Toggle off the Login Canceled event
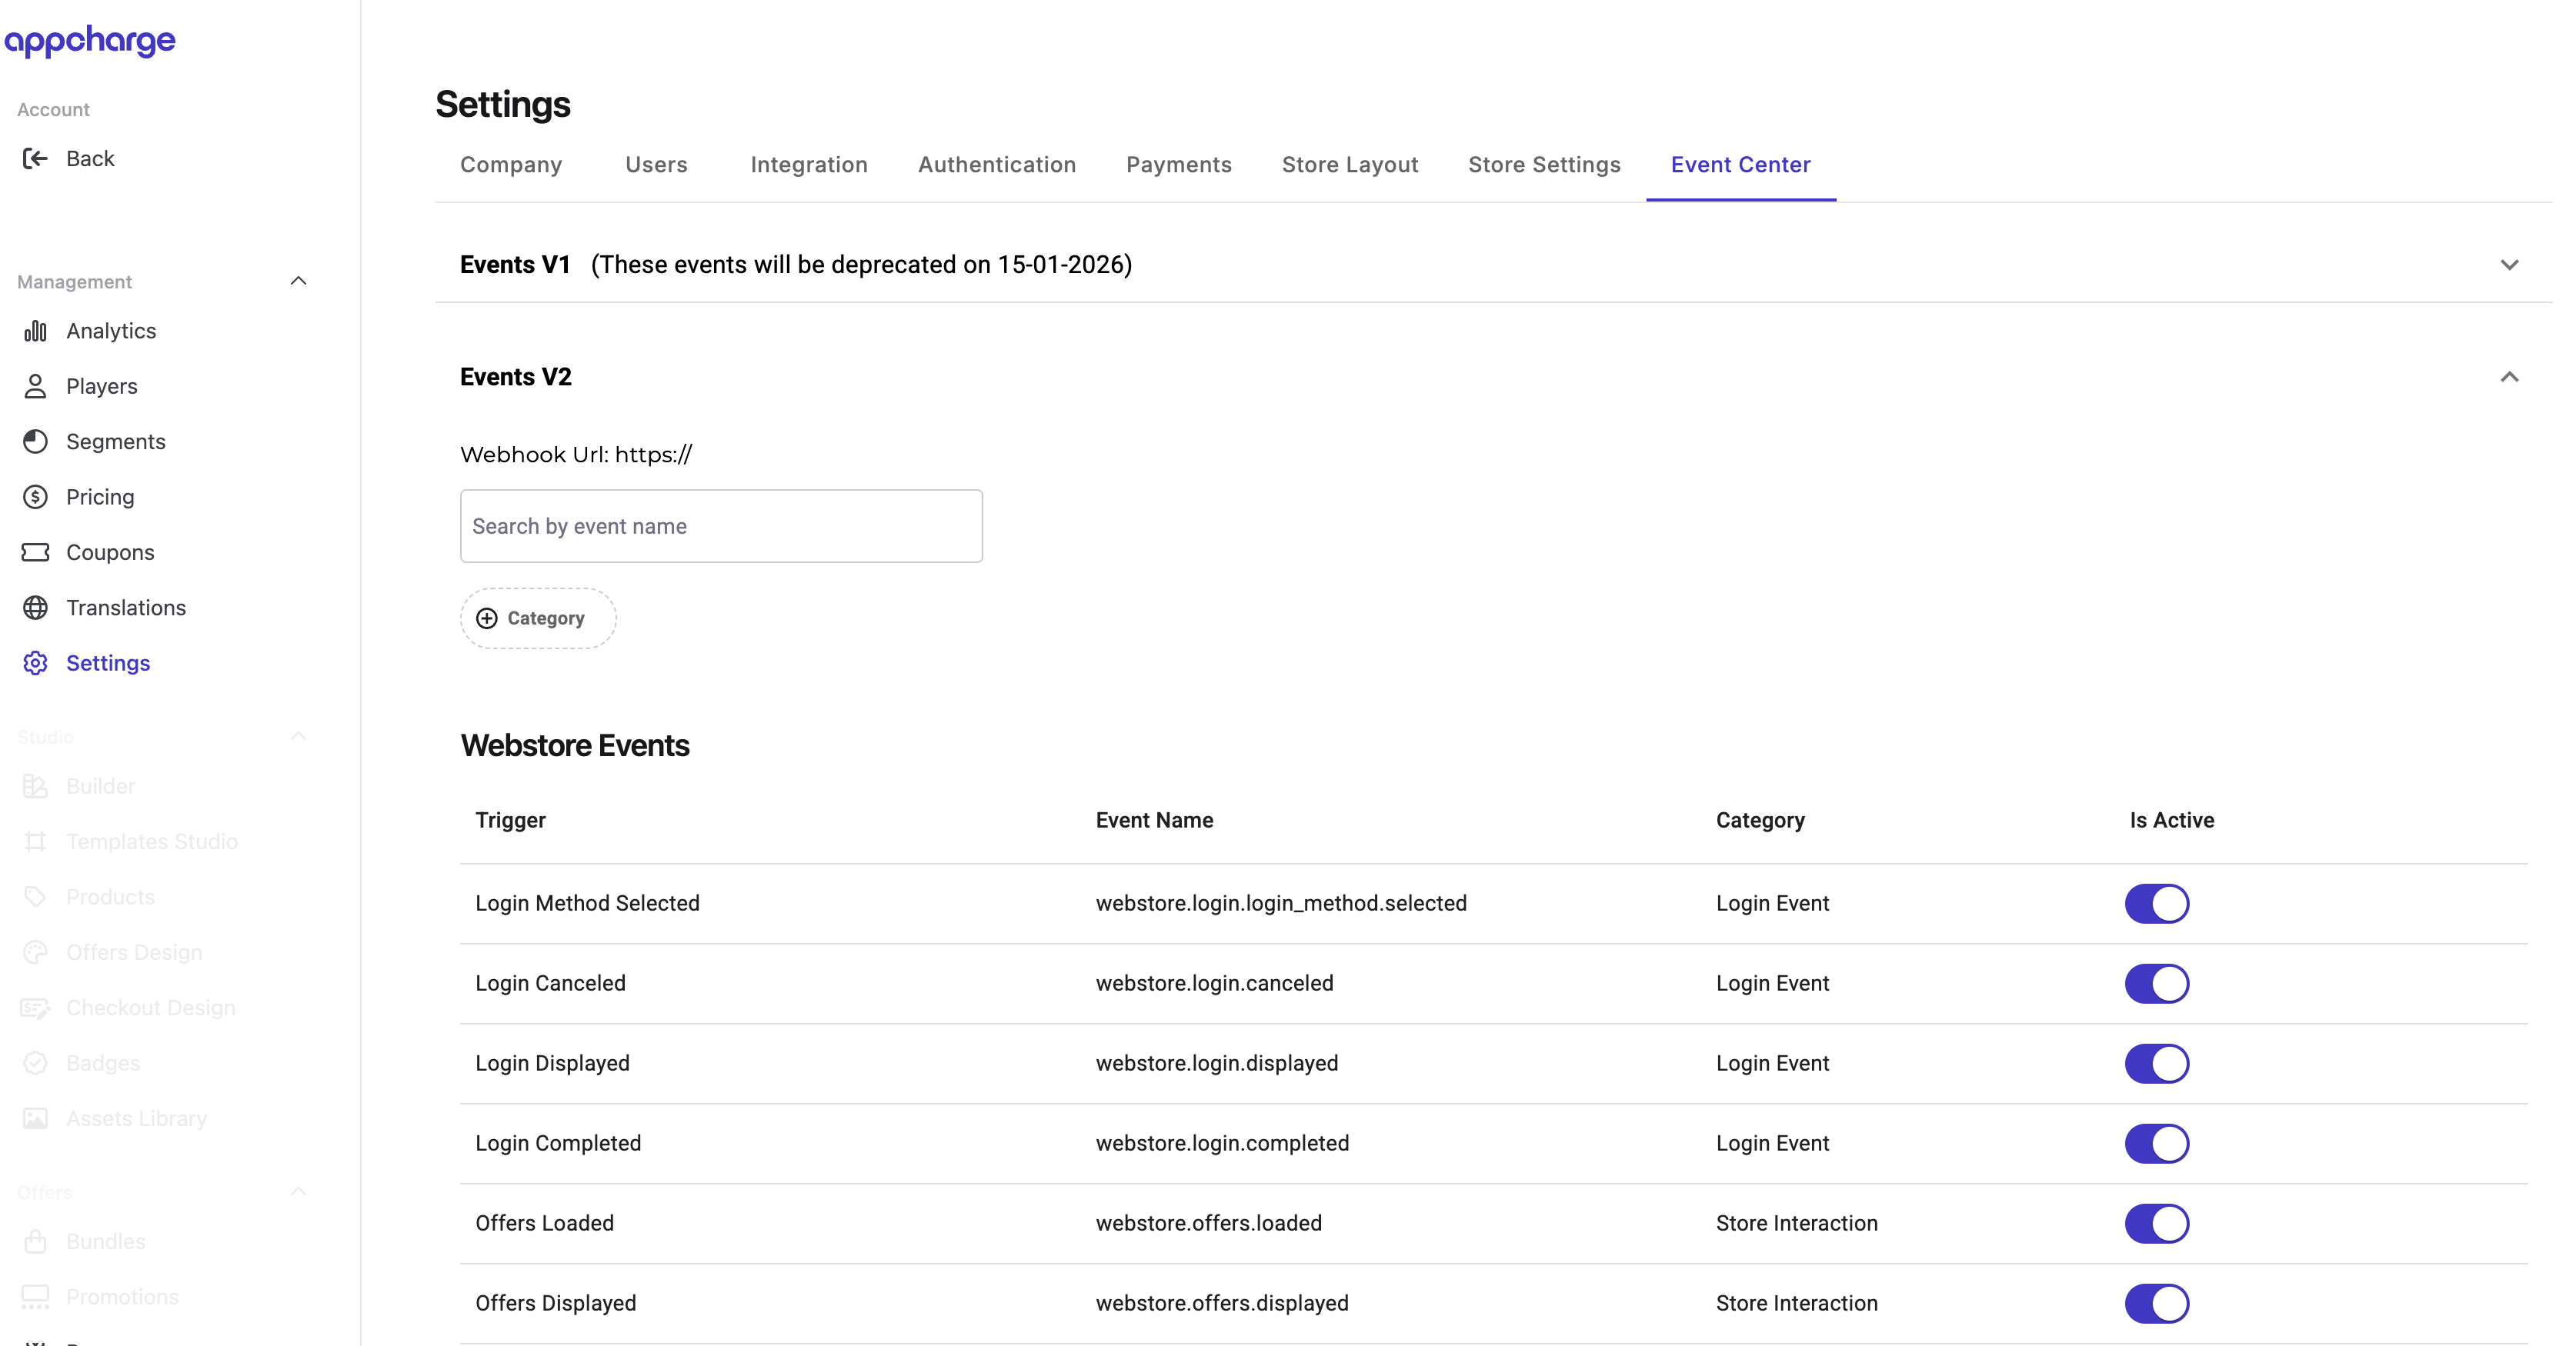Viewport: 2576px width, 1346px height. tap(2156, 983)
